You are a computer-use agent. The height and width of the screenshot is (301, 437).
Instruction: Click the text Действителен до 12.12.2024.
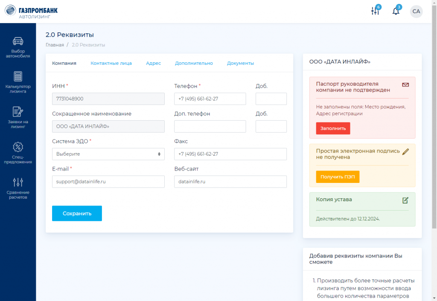coord(348,219)
